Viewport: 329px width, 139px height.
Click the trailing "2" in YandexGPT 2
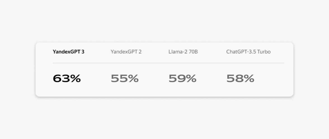(x=140, y=52)
